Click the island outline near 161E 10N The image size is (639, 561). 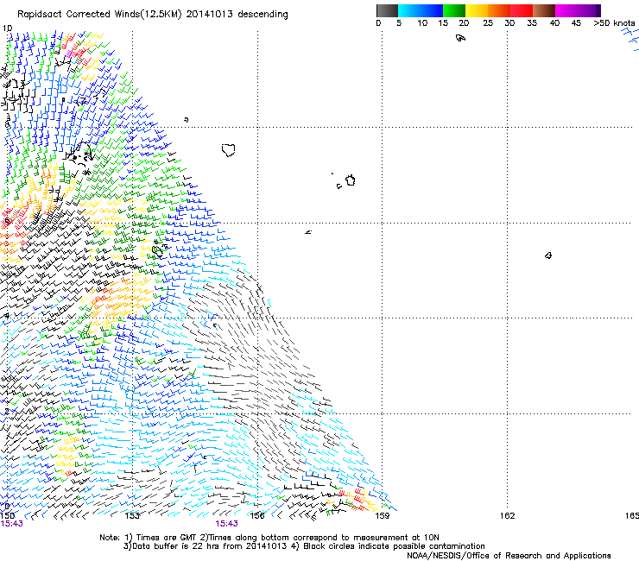tap(460, 38)
